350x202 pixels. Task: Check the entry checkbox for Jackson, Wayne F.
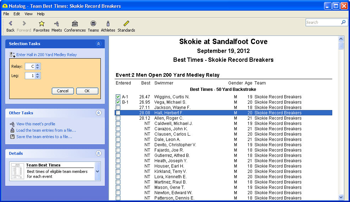[118, 108]
